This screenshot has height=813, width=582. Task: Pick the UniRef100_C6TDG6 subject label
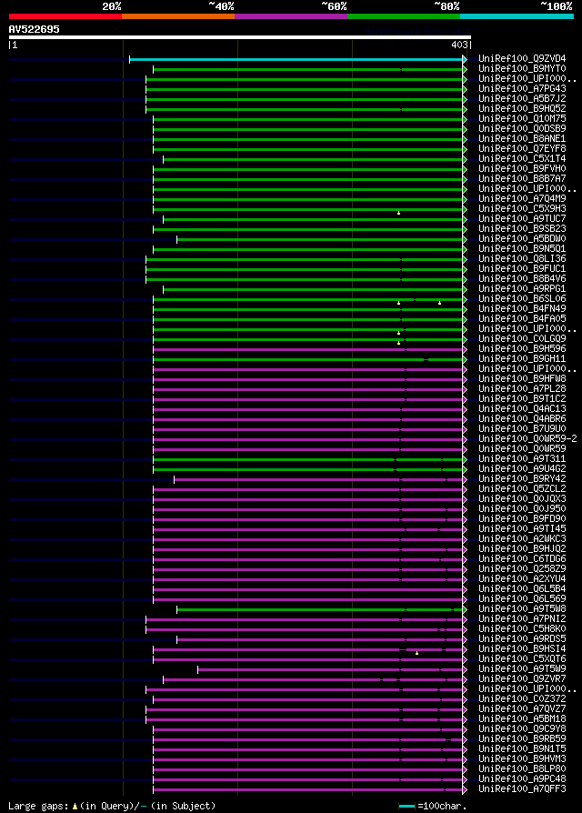pos(522,559)
